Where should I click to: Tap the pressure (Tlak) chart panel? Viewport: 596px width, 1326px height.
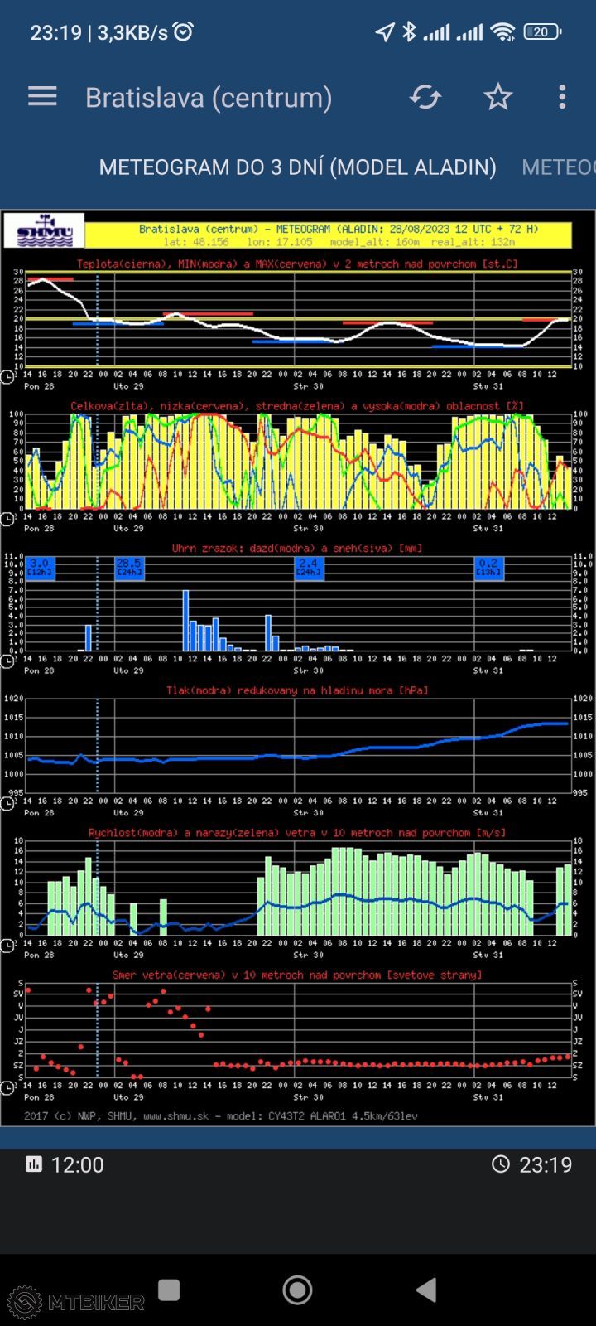[298, 746]
